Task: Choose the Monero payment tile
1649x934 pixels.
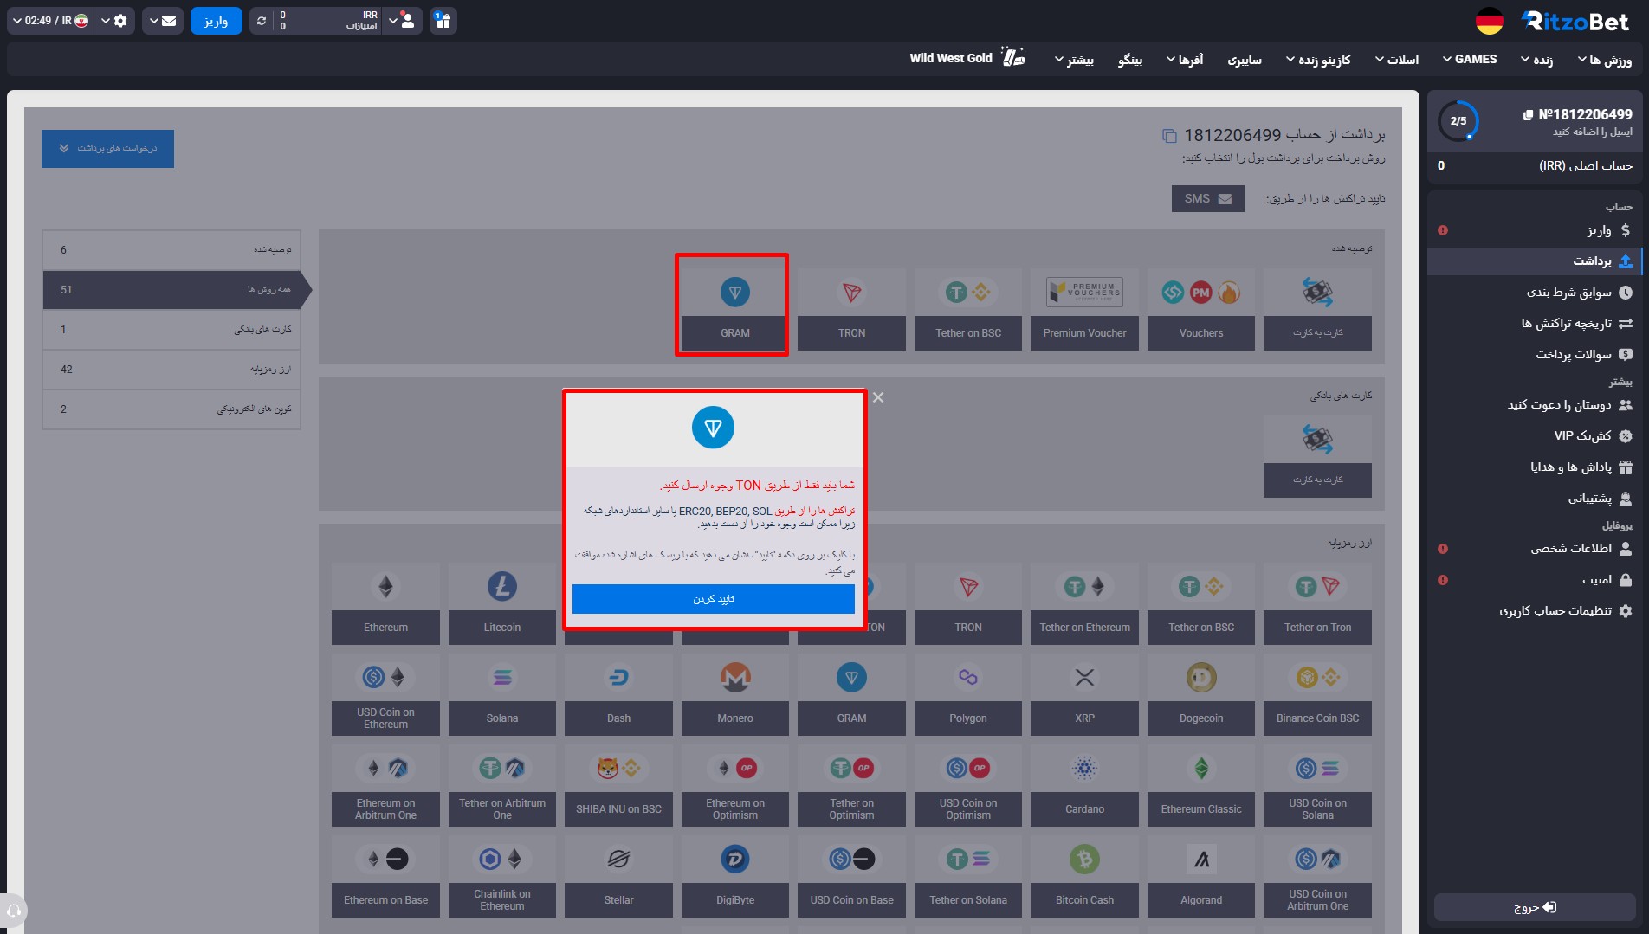Action: coord(735,694)
